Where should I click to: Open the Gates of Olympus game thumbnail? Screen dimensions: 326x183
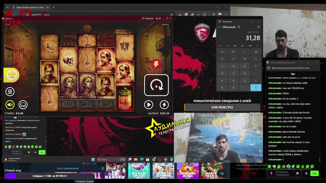(163, 171)
